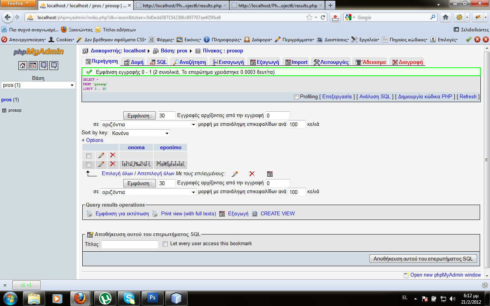The width and height of the screenshot is (490, 306).
Task: Open a new browser tab with plus button
Action: [x=330, y=5]
